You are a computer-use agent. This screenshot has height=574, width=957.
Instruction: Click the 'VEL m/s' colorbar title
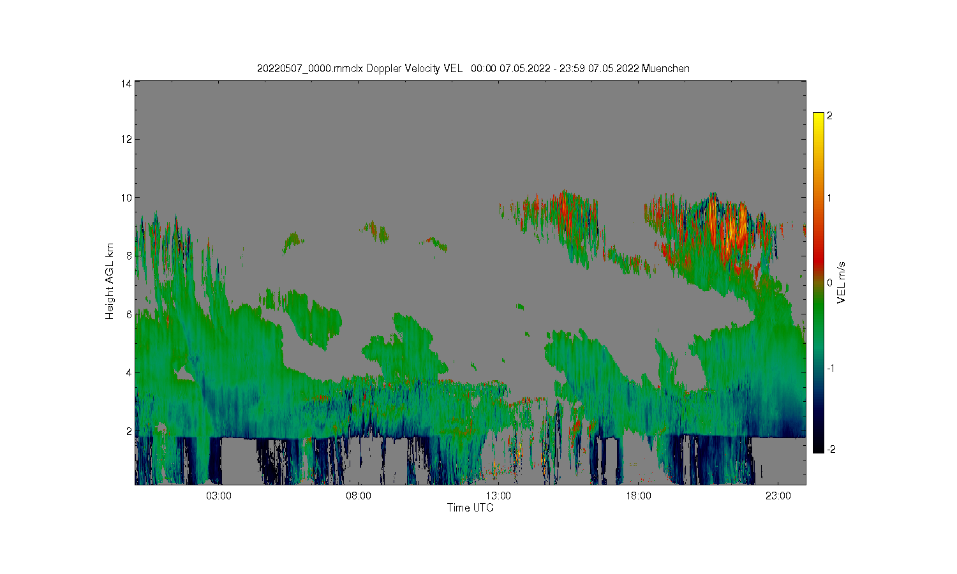pyautogui.click(x=842, y=283)
